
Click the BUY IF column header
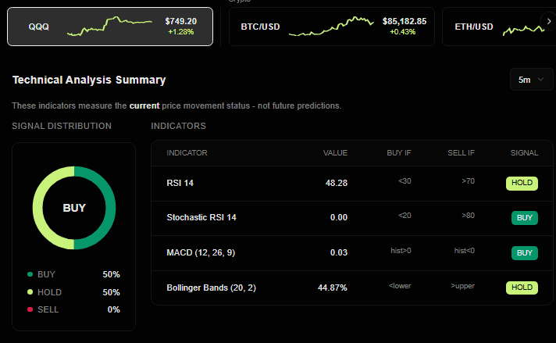click(x=398, y=153)
